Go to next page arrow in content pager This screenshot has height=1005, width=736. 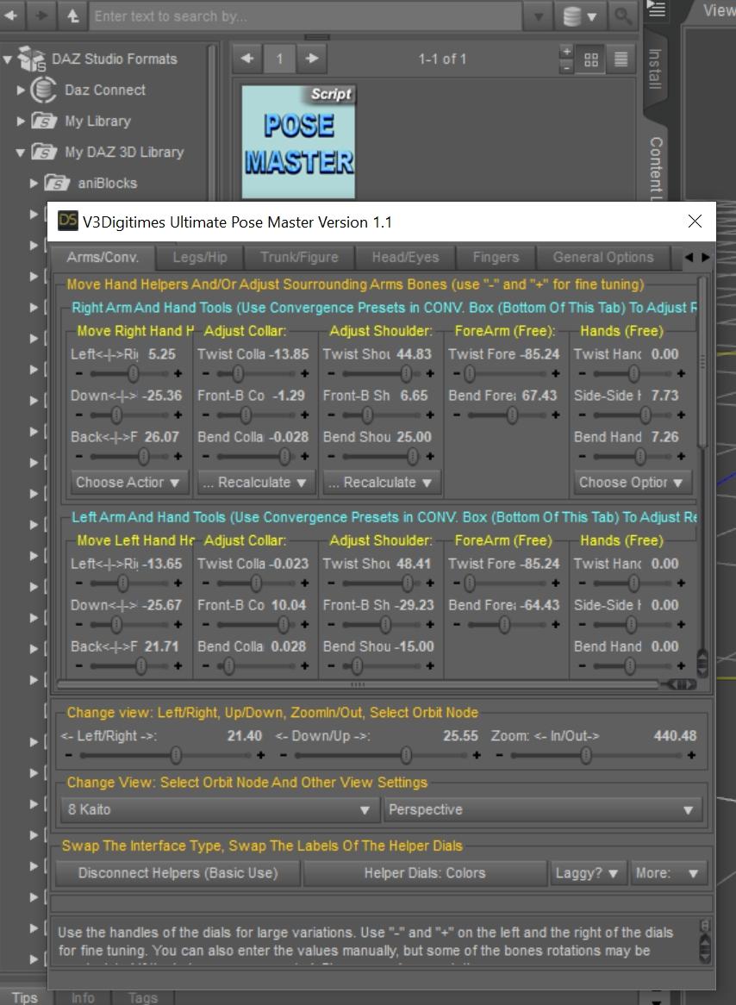[312, 59]
